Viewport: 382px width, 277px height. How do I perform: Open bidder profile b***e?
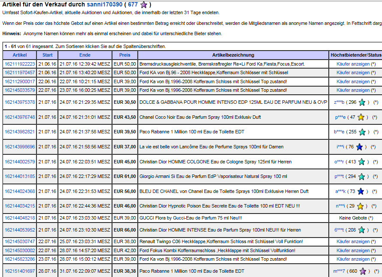click(339, 132)
